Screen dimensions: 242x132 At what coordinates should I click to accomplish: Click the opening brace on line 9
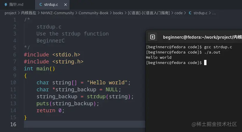click(x=25, y=76)
